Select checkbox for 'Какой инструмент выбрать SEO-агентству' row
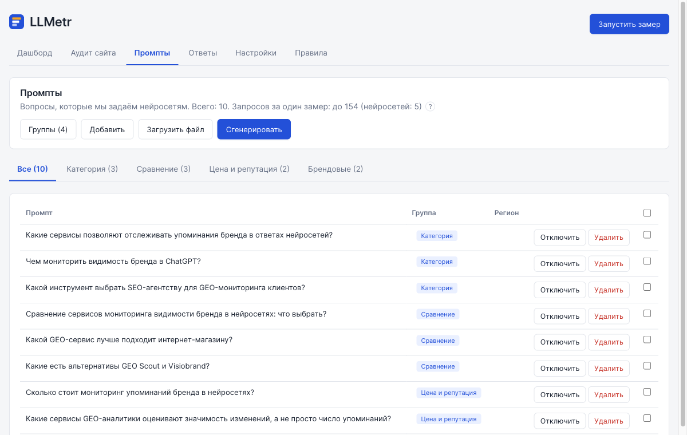The height and width of the screenshot is (435, 687). click(647, 287)
